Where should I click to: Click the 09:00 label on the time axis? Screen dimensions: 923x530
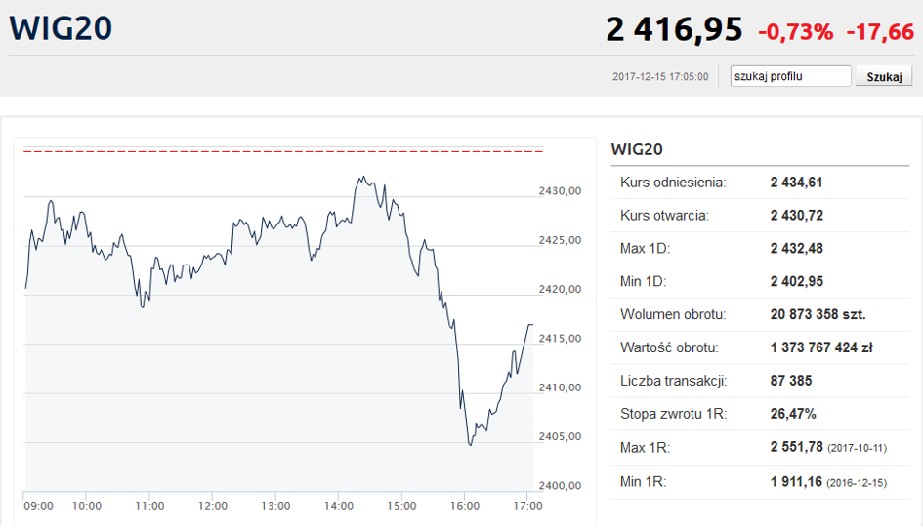pos(38,506)
